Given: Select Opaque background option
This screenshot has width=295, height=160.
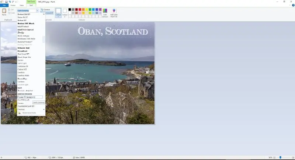Looking at the screenshot, I should 45,9.
